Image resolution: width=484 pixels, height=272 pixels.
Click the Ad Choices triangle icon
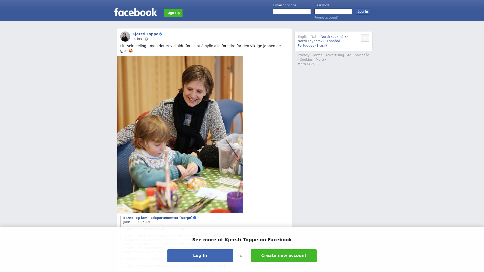pos(368,55)
